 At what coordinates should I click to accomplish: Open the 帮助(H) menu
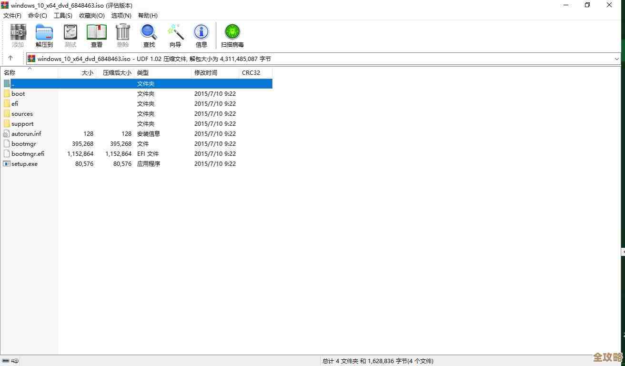pyautogui.click(x=148, y=15)
